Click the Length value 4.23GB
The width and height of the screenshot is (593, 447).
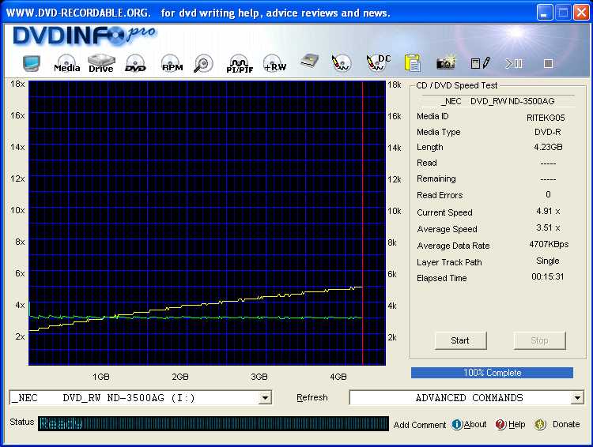pyautogui.click(x=548, y=147)
